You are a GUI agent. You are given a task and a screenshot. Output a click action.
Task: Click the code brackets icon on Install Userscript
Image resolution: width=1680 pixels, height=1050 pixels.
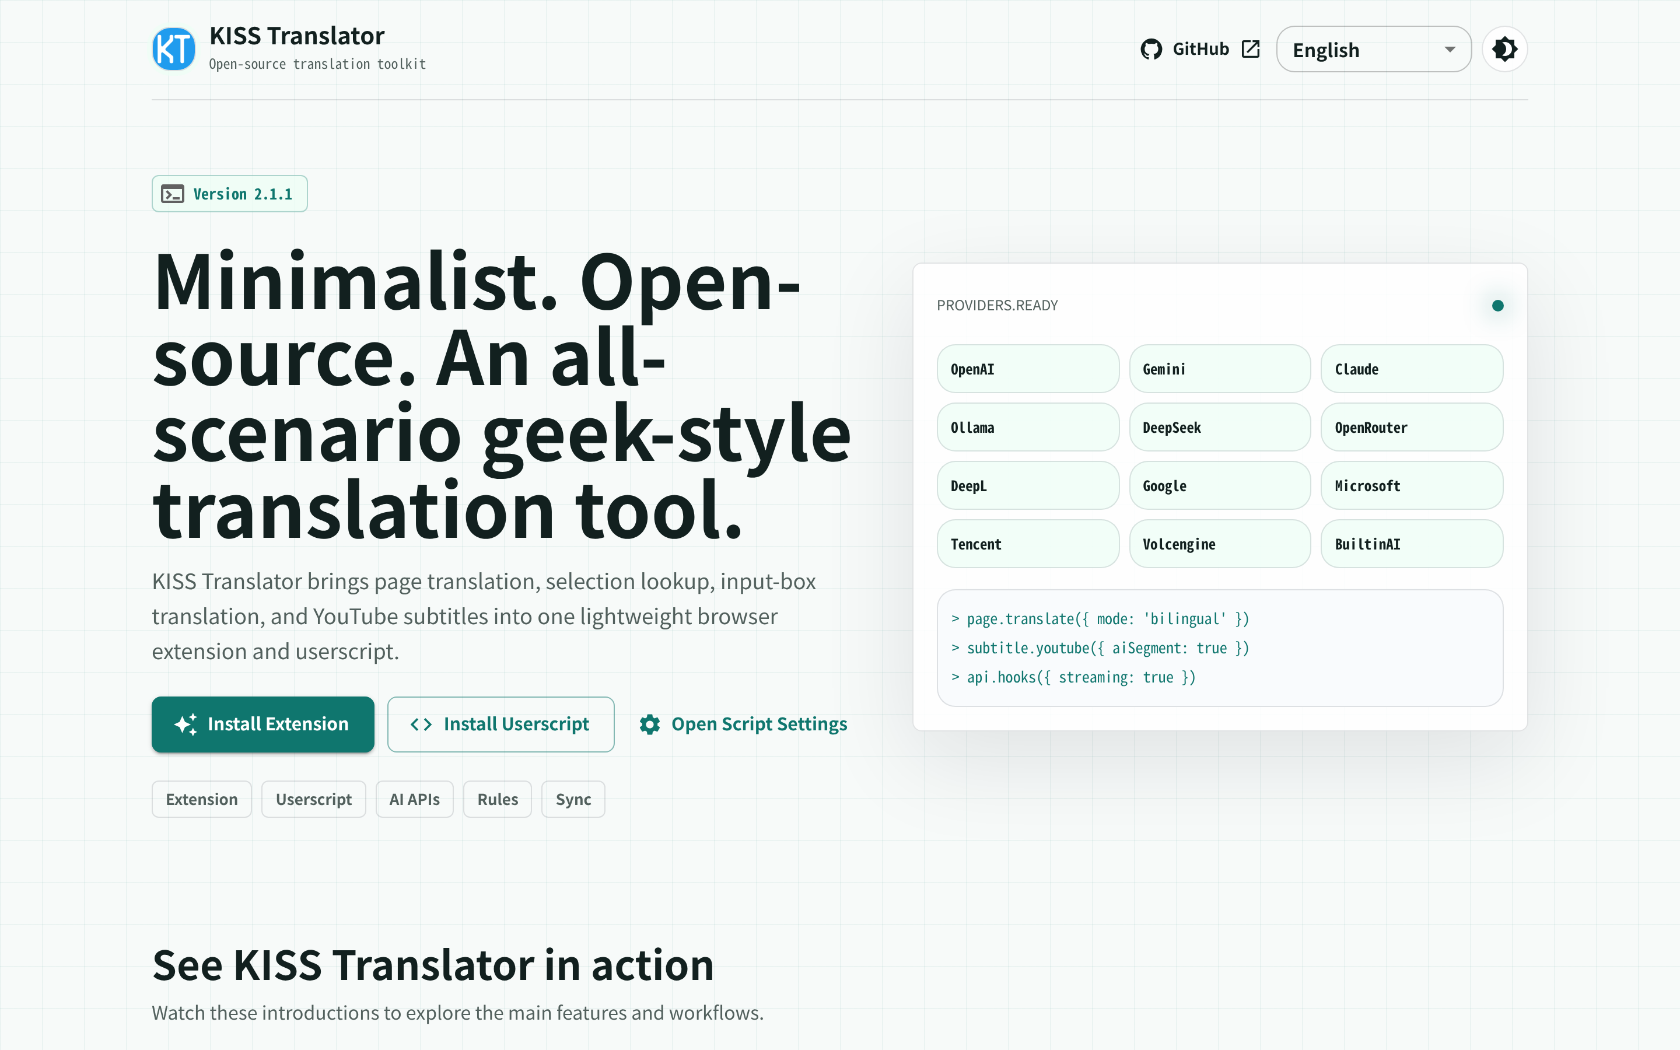click(421, 724)
